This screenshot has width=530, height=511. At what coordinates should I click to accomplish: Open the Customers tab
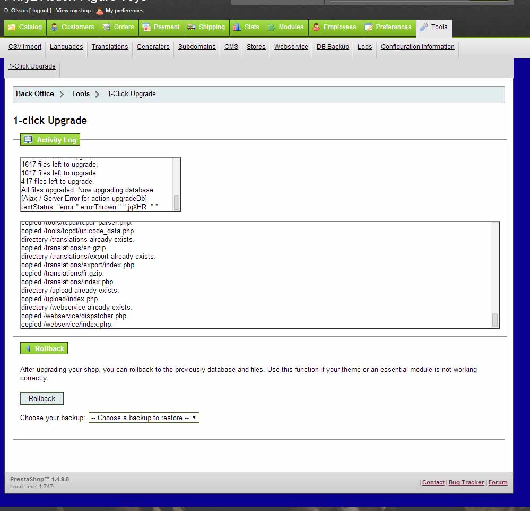(x=73, y=28)
